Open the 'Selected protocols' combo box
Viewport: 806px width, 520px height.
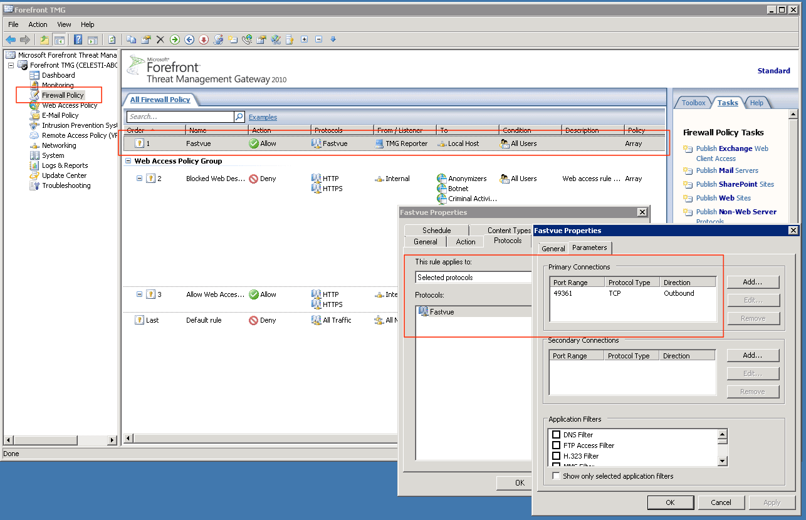473,278
